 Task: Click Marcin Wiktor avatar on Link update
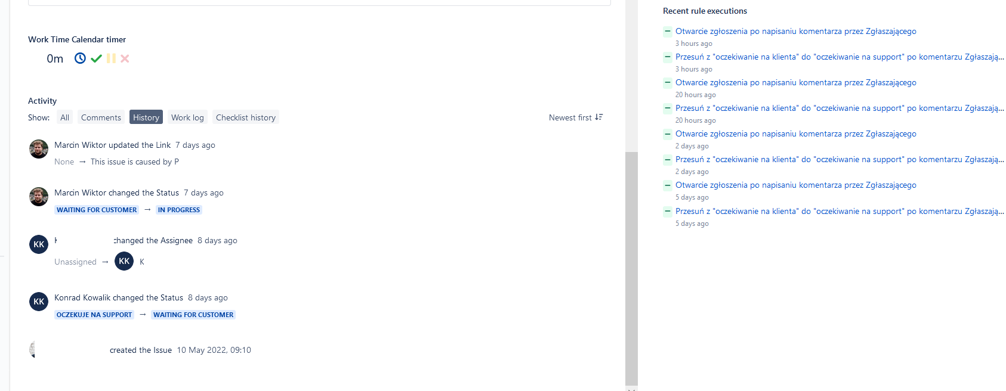(x=39, y=149)
